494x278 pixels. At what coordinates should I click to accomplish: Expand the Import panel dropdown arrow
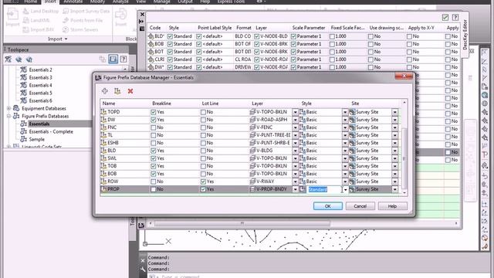coord(66,39)
